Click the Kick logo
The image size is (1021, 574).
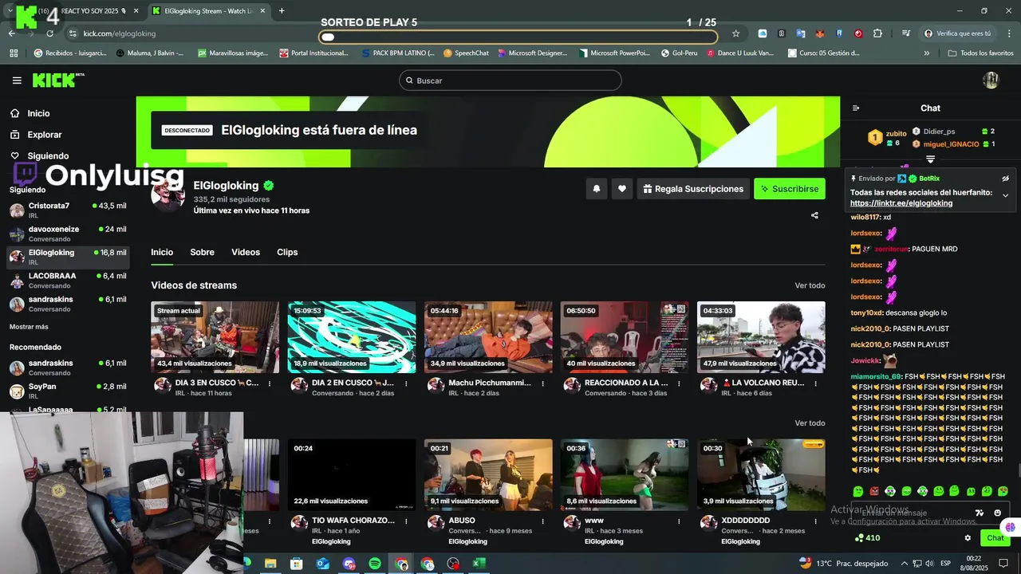click(57, 81)
